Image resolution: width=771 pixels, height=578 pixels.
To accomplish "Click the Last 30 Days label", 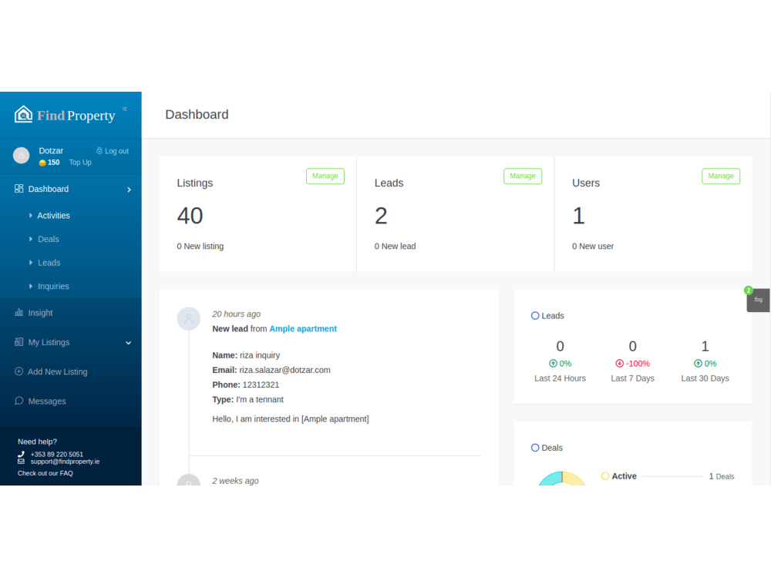I will tap(705, 378).
